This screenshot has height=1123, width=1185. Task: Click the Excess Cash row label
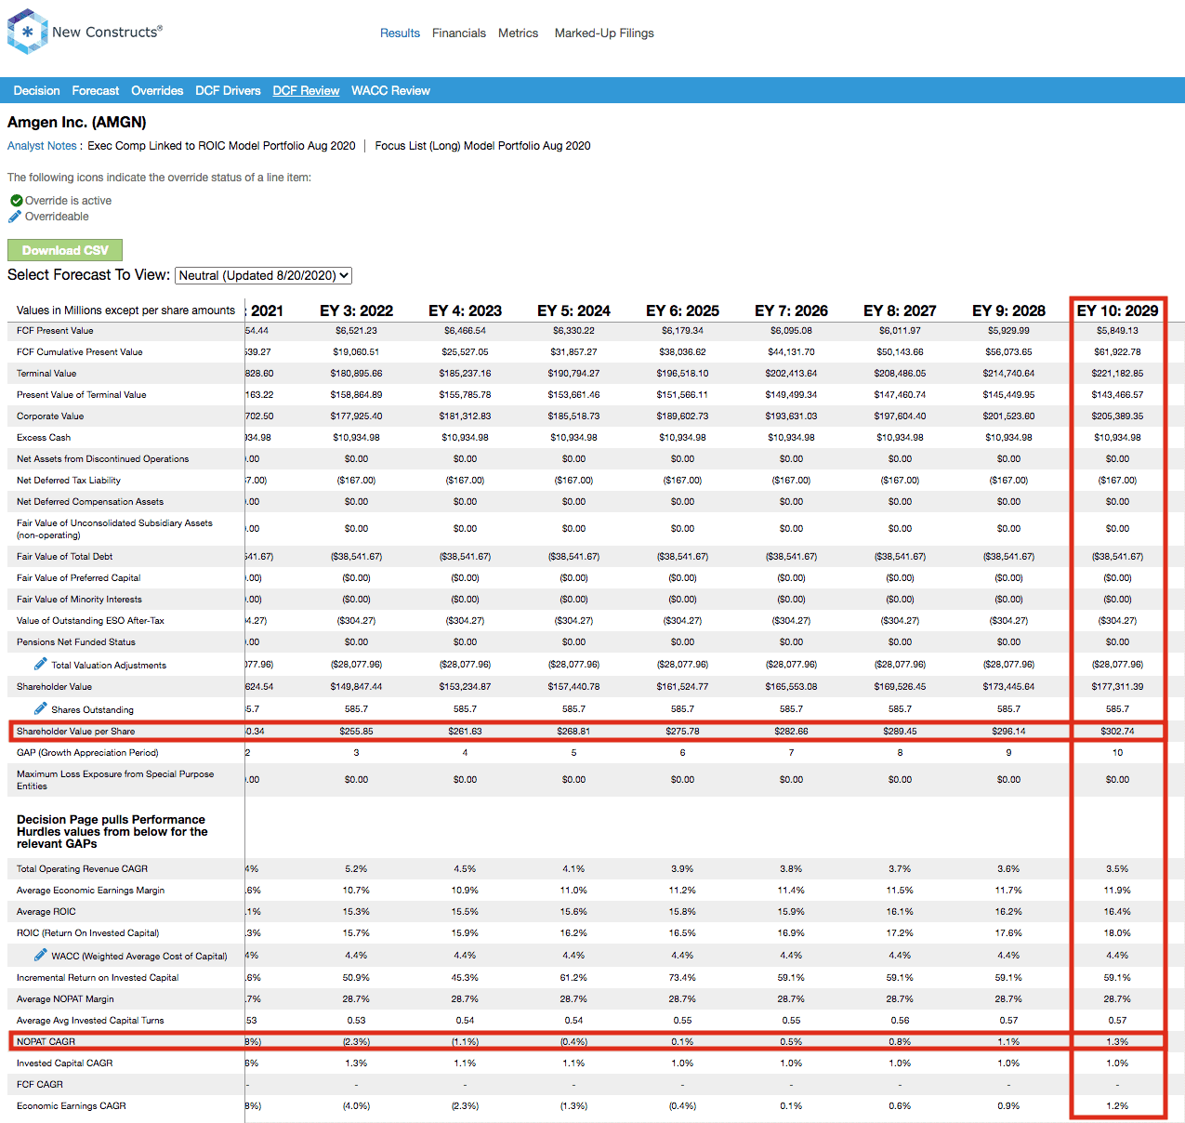pos(44,437)
